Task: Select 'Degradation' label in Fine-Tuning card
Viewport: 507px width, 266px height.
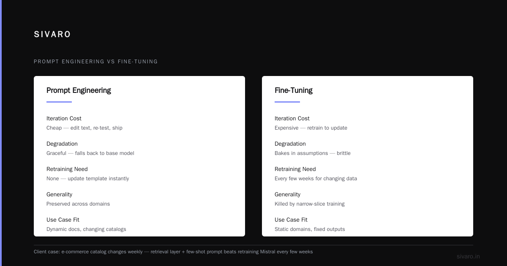Action: [290, 144]
